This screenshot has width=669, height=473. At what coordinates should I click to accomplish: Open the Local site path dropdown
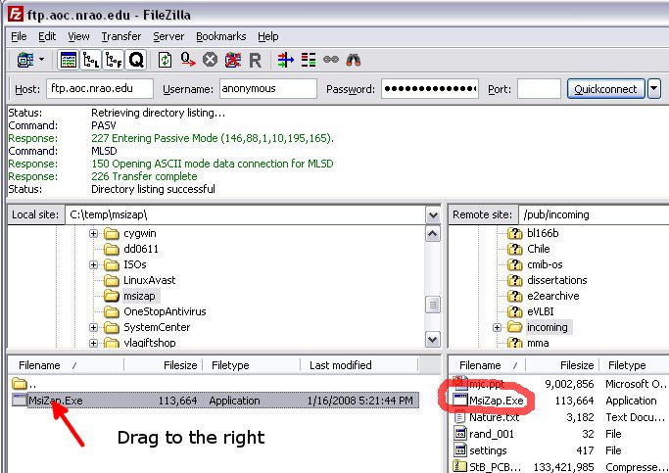coord(433,214)
